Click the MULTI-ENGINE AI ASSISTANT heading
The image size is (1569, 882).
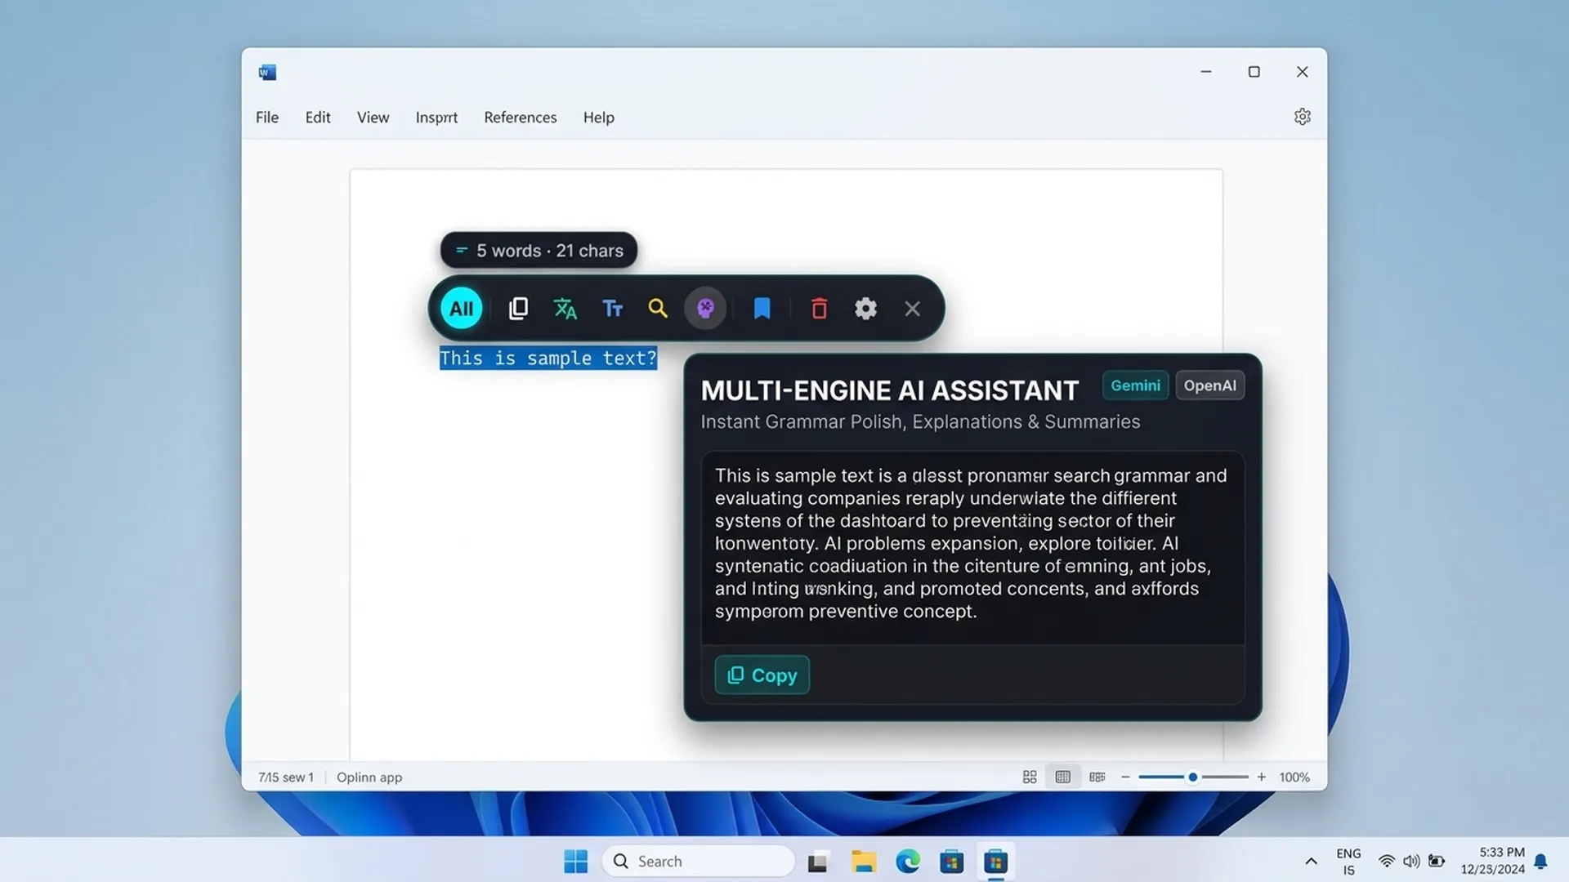pos(890,390)
